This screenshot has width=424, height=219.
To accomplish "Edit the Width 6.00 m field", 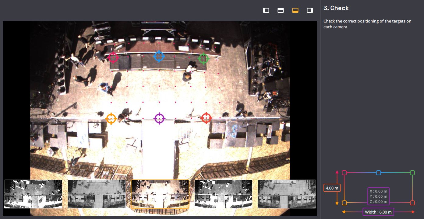I will [378, 212].
